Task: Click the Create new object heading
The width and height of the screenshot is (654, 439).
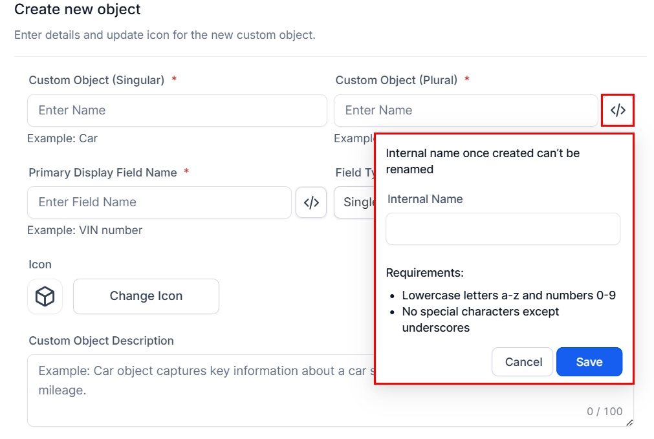Action: (x=78, y=10)
